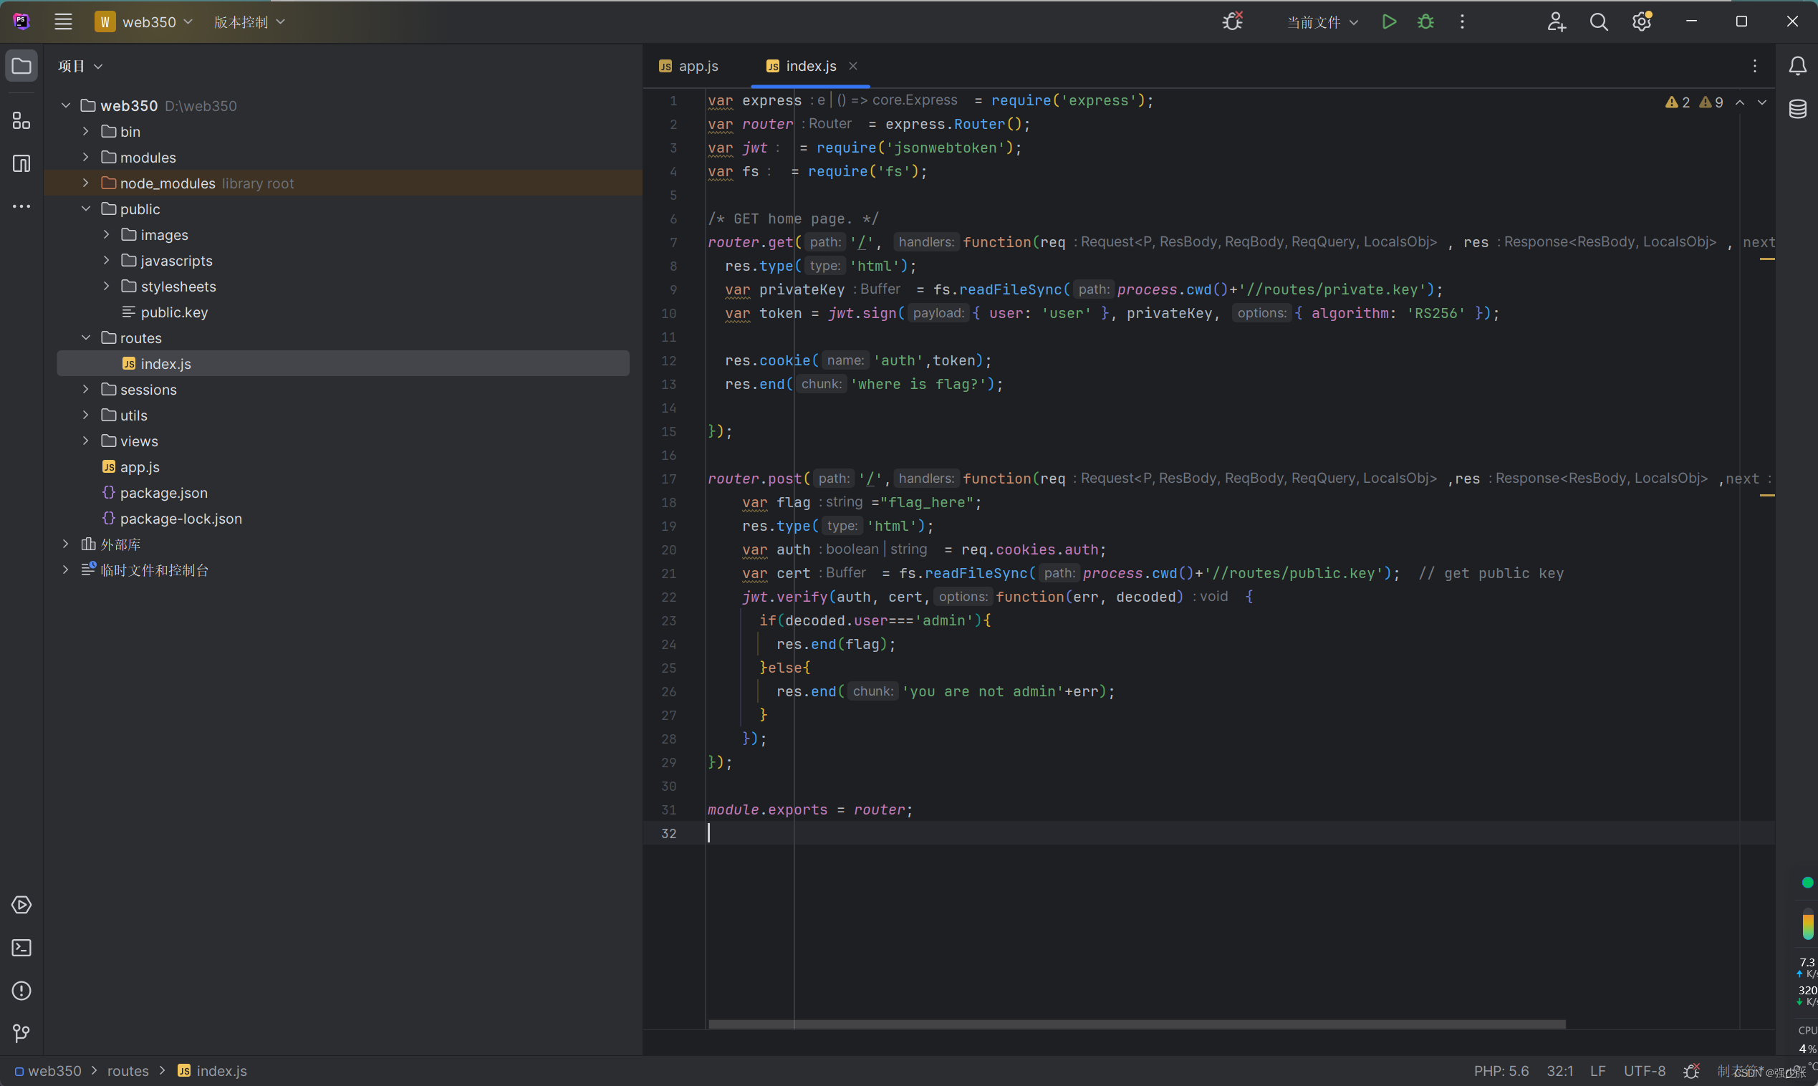Open line 32:1 go-to-line widget
The image size is (1818, 1086).
(x=1559, y=1071)
